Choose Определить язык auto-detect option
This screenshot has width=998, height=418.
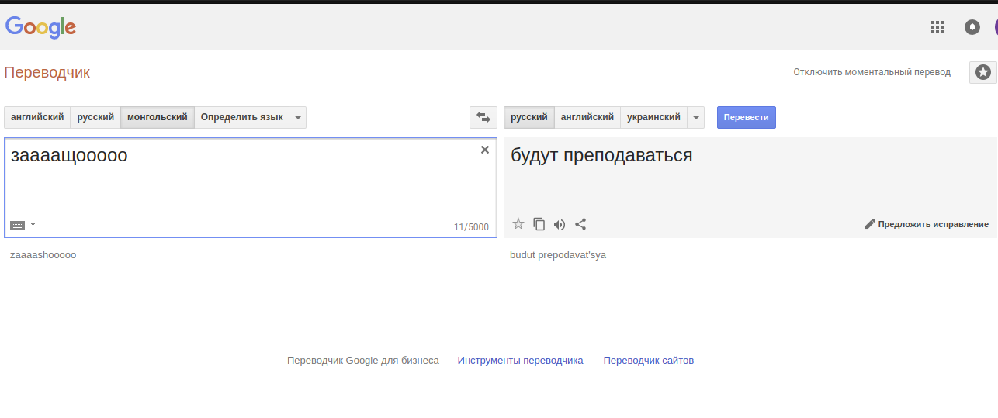[x=241, y=117]
